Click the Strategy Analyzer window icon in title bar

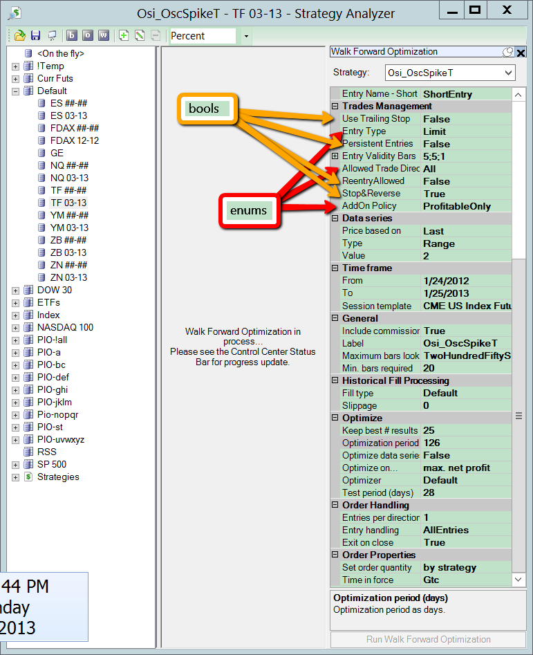tap(15, 13)
